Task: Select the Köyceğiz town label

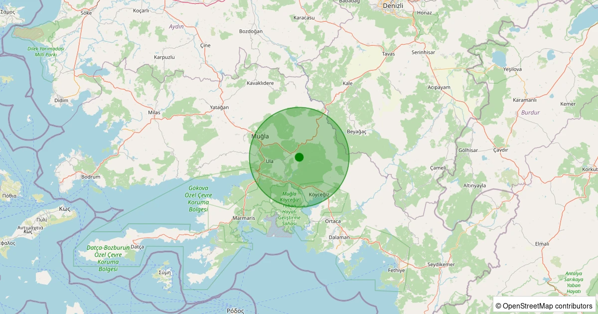Action: tap(320, 193)
